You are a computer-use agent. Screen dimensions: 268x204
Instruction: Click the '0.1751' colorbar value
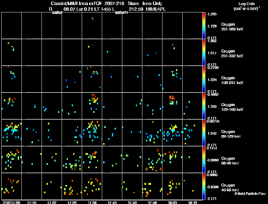tap(212, 148)
